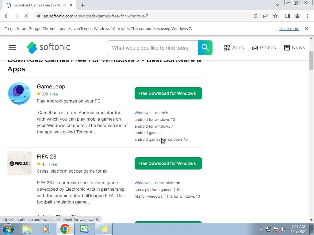The image size is (314, 235).
Task: Go back to the previous page
Action: coord(7,16)
